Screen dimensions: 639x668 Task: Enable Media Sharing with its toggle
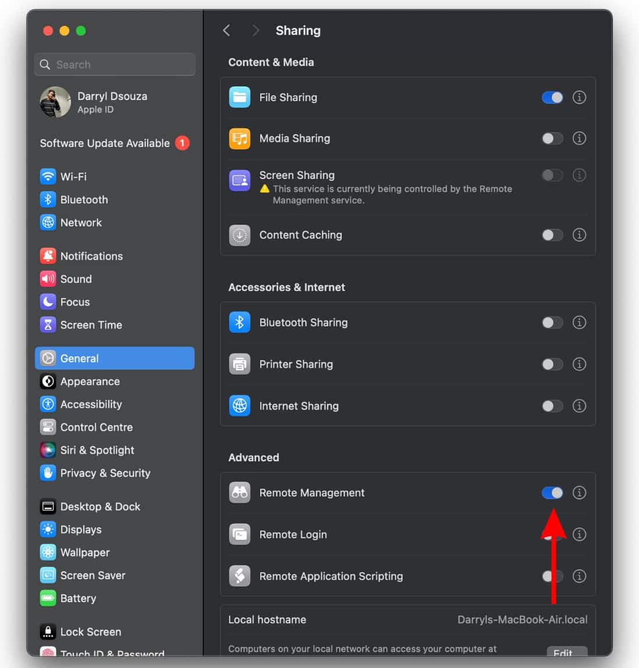[x=552, y=138]
